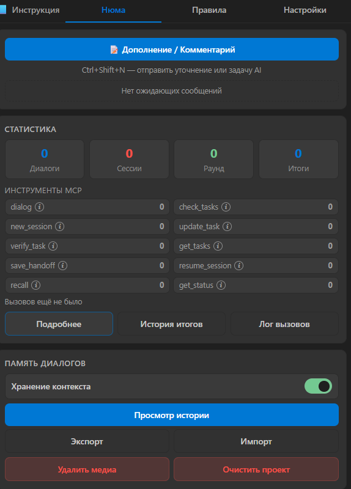Expand the Подробнее section

[x=59, y=324]
